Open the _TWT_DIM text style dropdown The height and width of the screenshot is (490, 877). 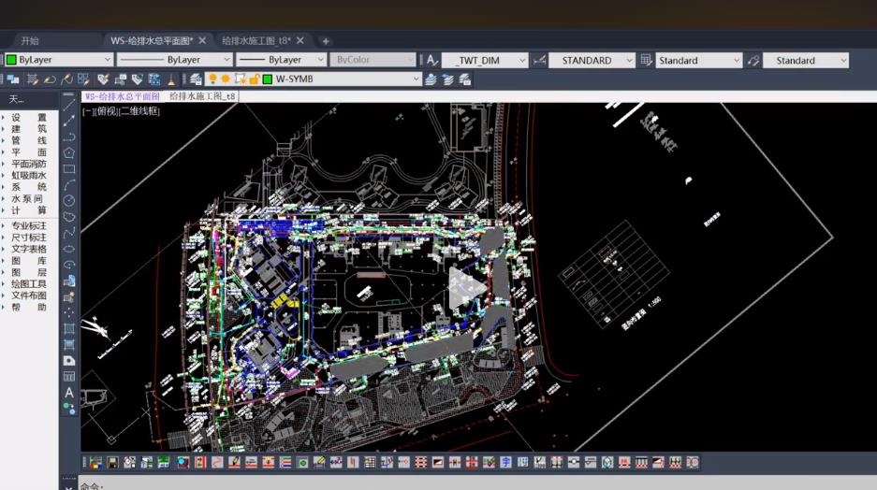pyautogui.click(x=520, y=60)
